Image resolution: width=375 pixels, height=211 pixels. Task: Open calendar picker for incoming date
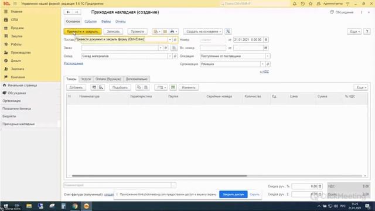(265, 48)
